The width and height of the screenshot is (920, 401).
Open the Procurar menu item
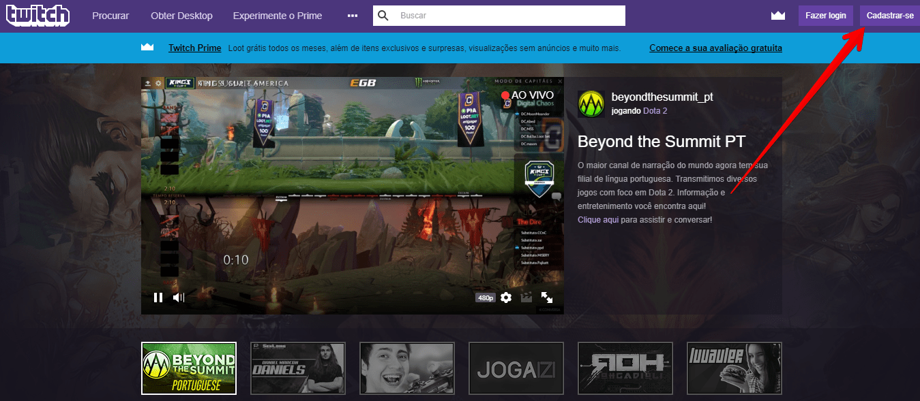[110, 16]
